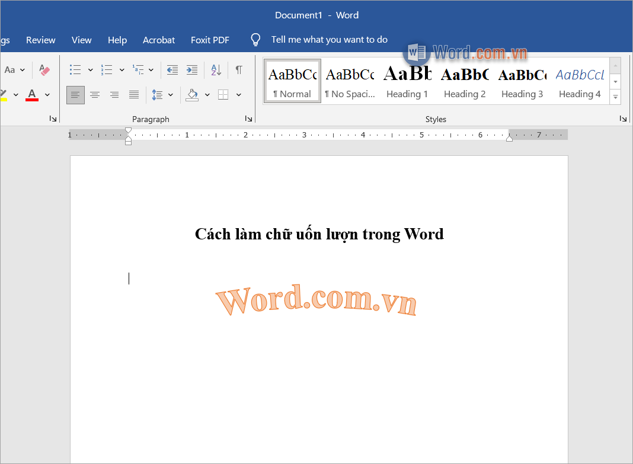Image resolution: width=633 pixels, height=464 pixels.
Task: Toggle Align Left formatting
Action: [75, 95]
